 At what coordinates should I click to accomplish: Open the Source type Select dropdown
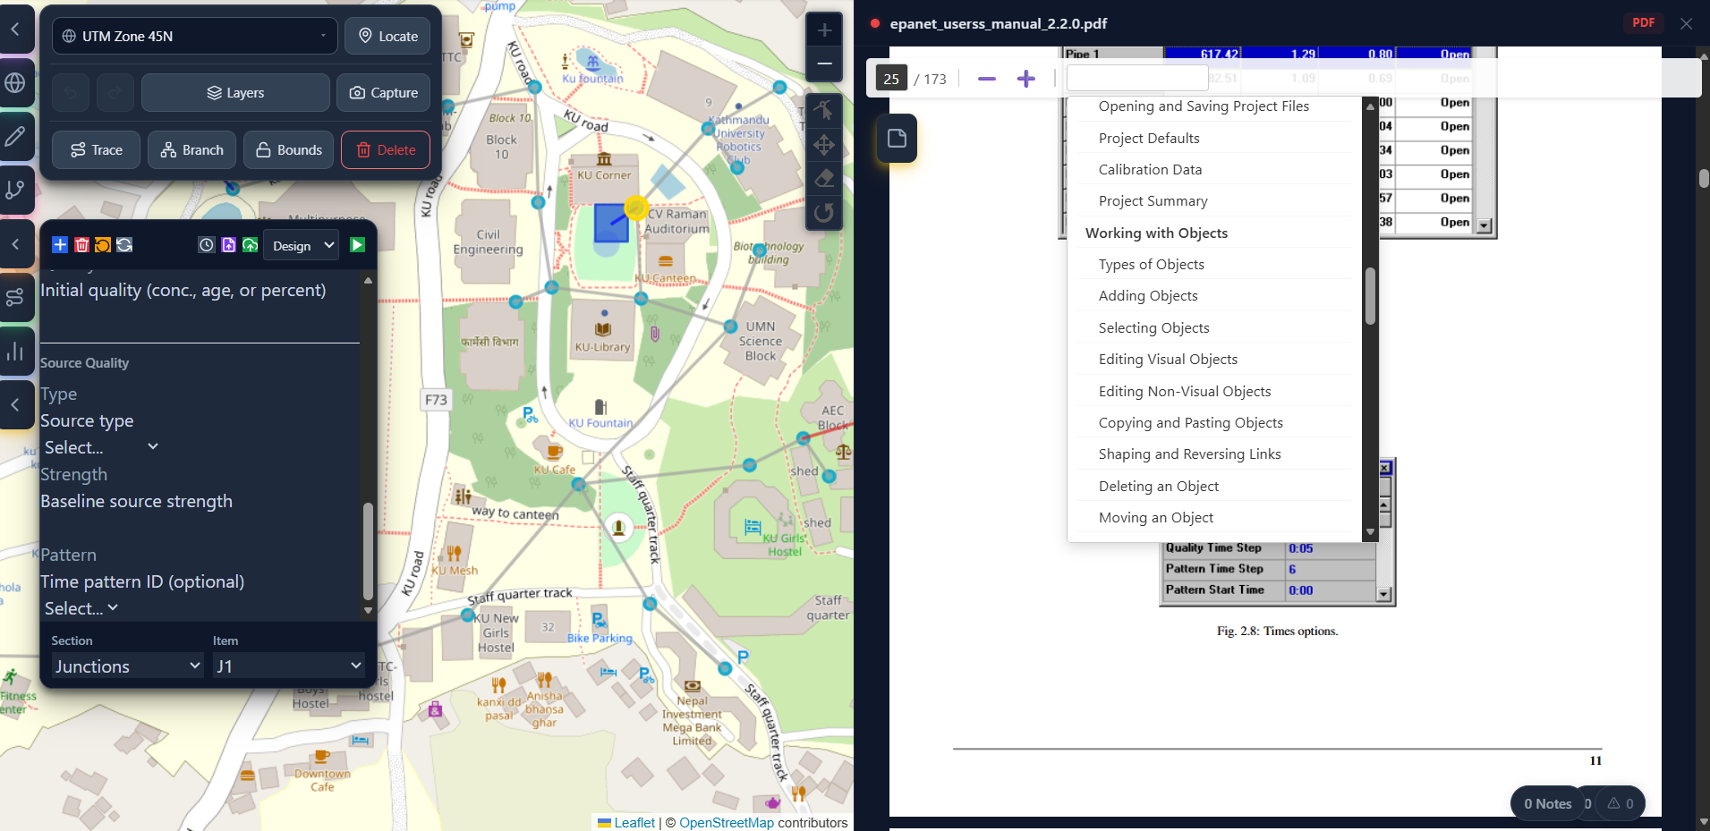click(101, 447)
